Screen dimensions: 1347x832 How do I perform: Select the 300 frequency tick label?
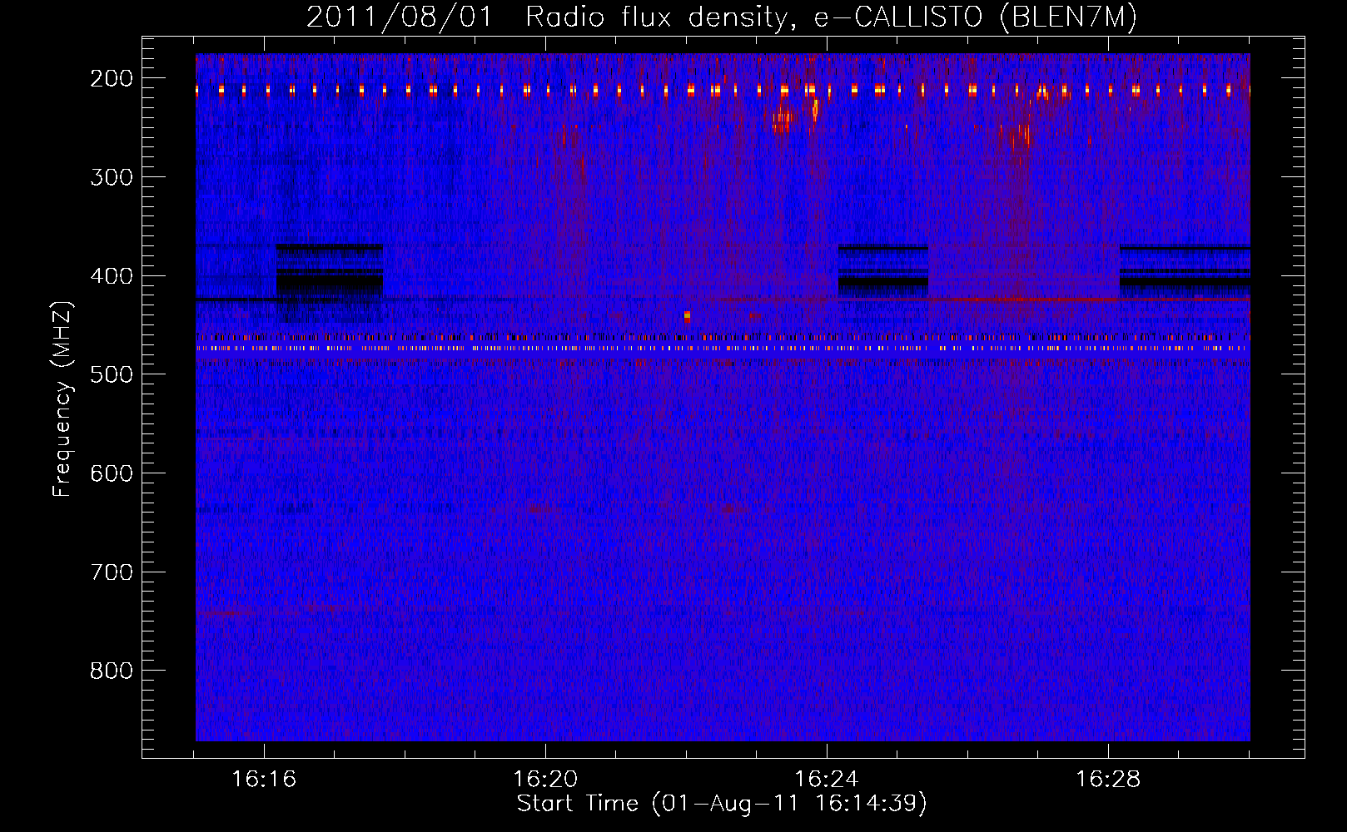click(112, 177)
